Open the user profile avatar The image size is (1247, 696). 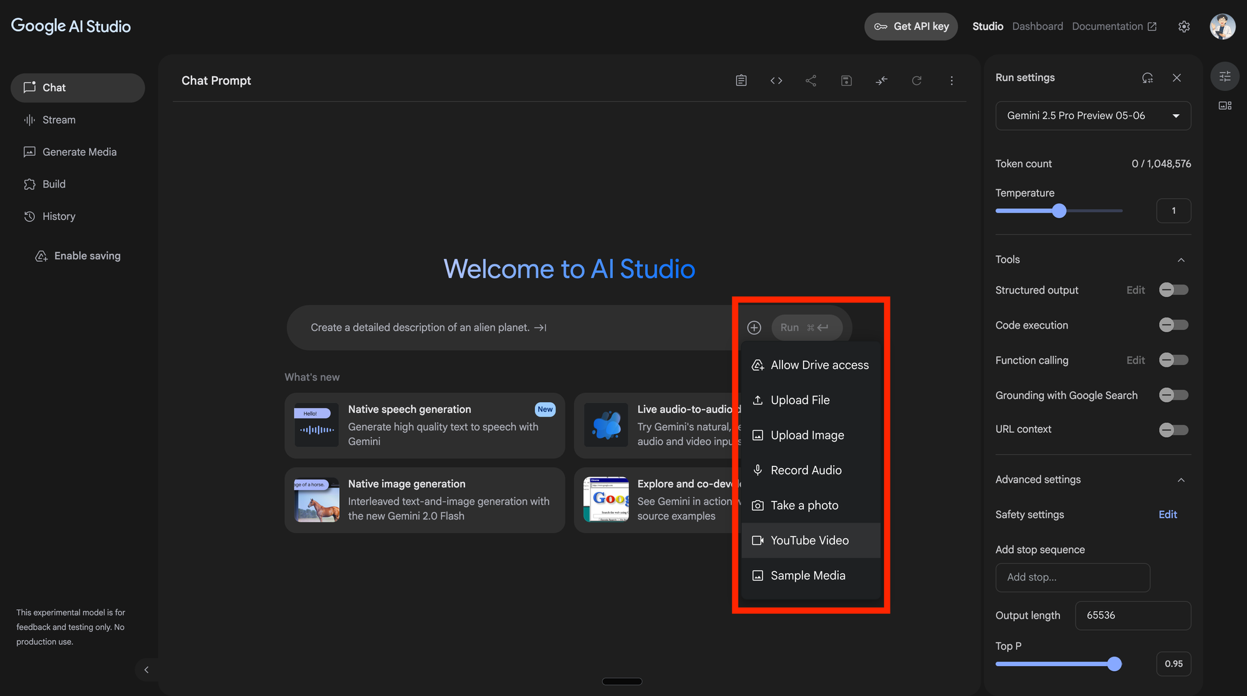1223,26
